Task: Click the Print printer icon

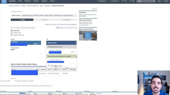Action: (93, 9)
